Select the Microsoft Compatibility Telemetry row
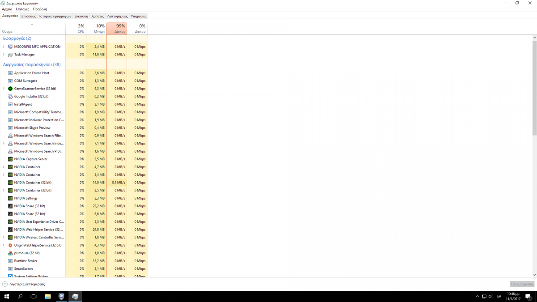The image size is (537, 302). coord(74,112)
